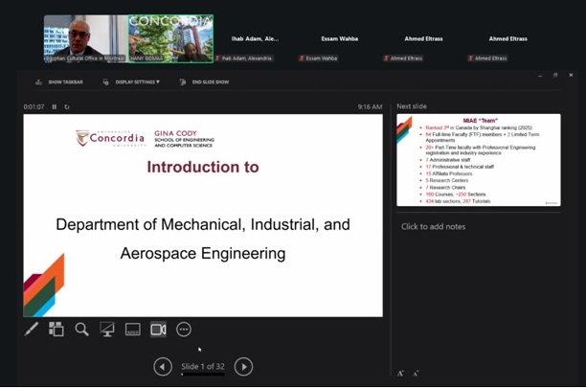Image resolution: width=586 pixels, height=389 pixels.
Task: Select the MIAE Team next slide thumbnail
Action: (x=479, y=160)
